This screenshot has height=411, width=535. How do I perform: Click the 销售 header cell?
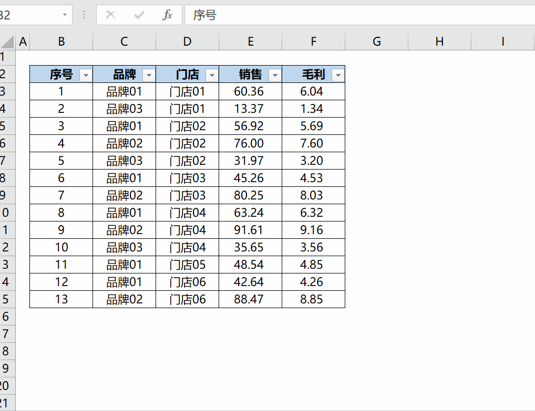click(251, 74)
